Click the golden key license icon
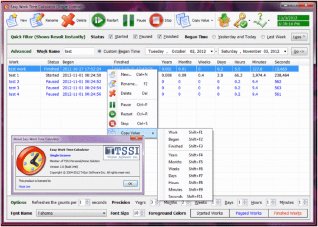This screenshot has height=227, width=318. (x=240, y=20)
